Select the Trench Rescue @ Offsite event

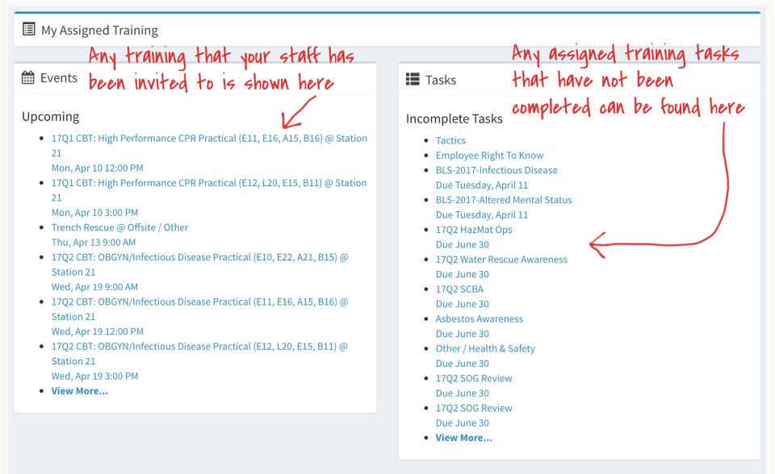120,227
